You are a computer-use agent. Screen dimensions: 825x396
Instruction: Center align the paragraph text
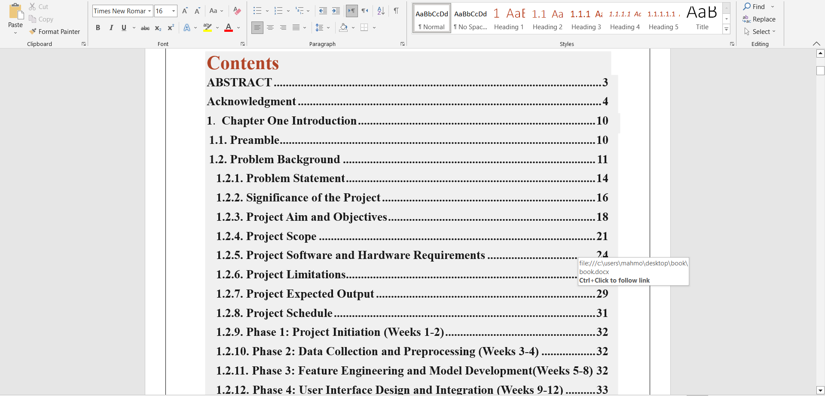tap(270, 28)
